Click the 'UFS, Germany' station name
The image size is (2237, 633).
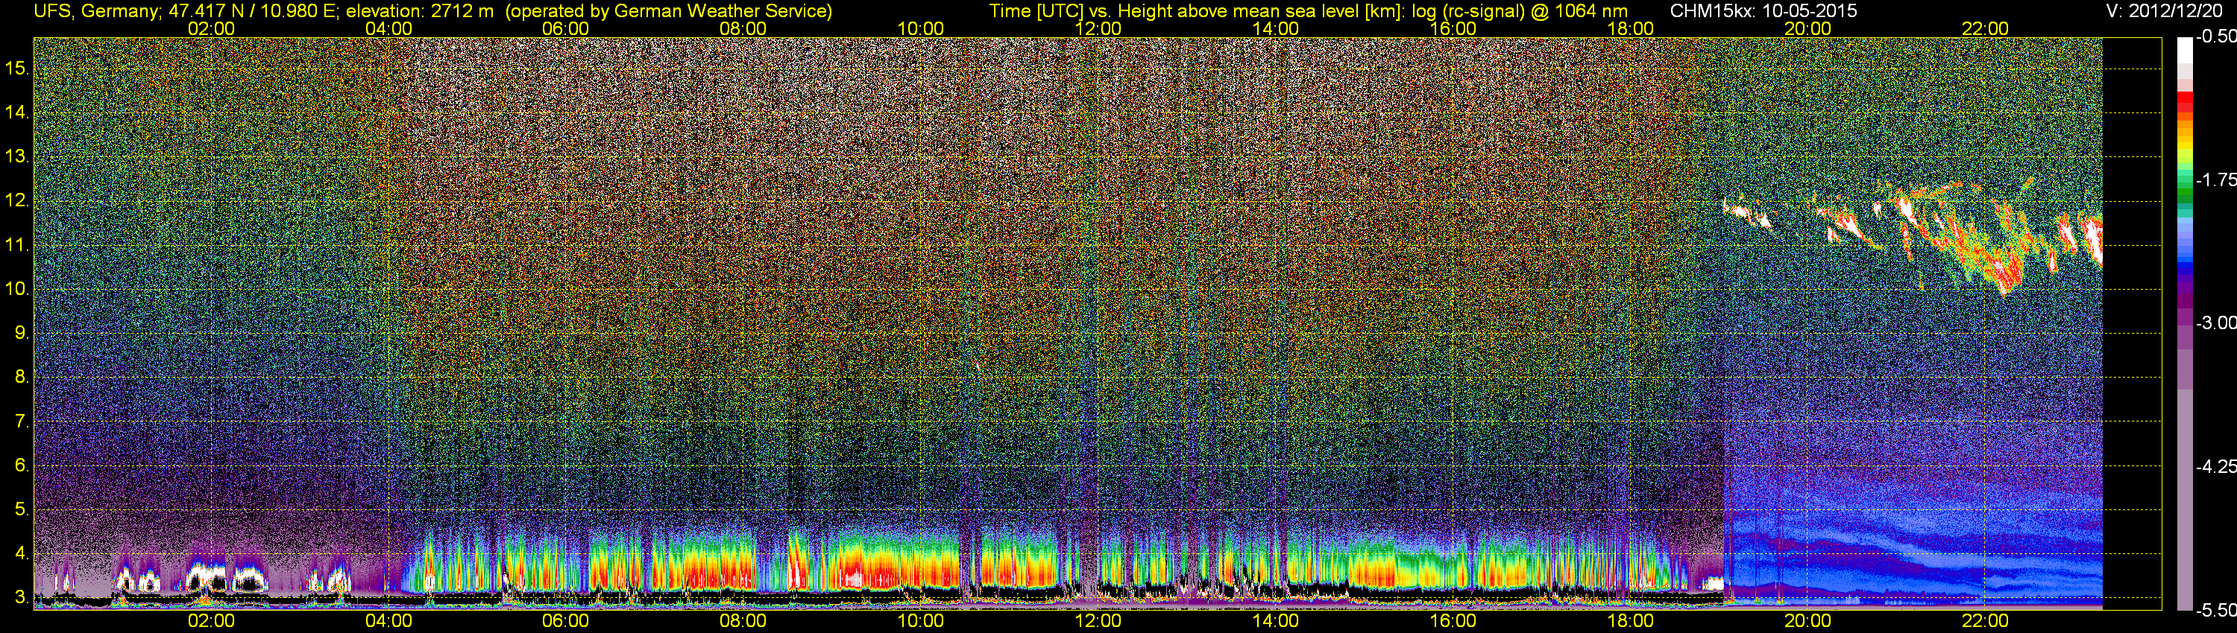click(96, 11)
